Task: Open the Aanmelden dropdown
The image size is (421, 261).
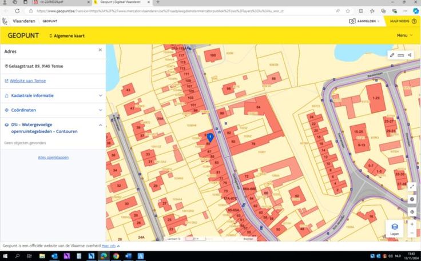Action: point(366,21)
